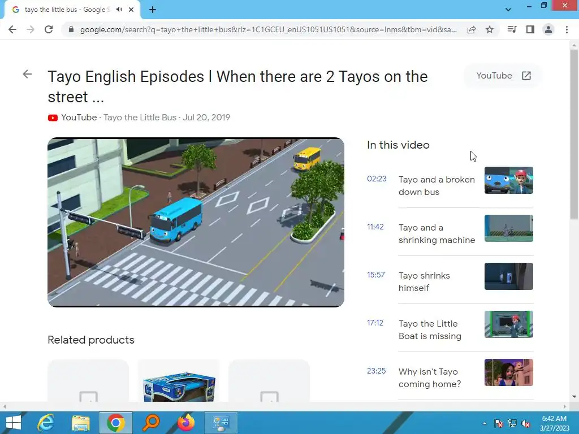The height and width of the screenshot is (434, 579).
Task: Click horizontal scrollbar right arrow
Action: (565, 406)
